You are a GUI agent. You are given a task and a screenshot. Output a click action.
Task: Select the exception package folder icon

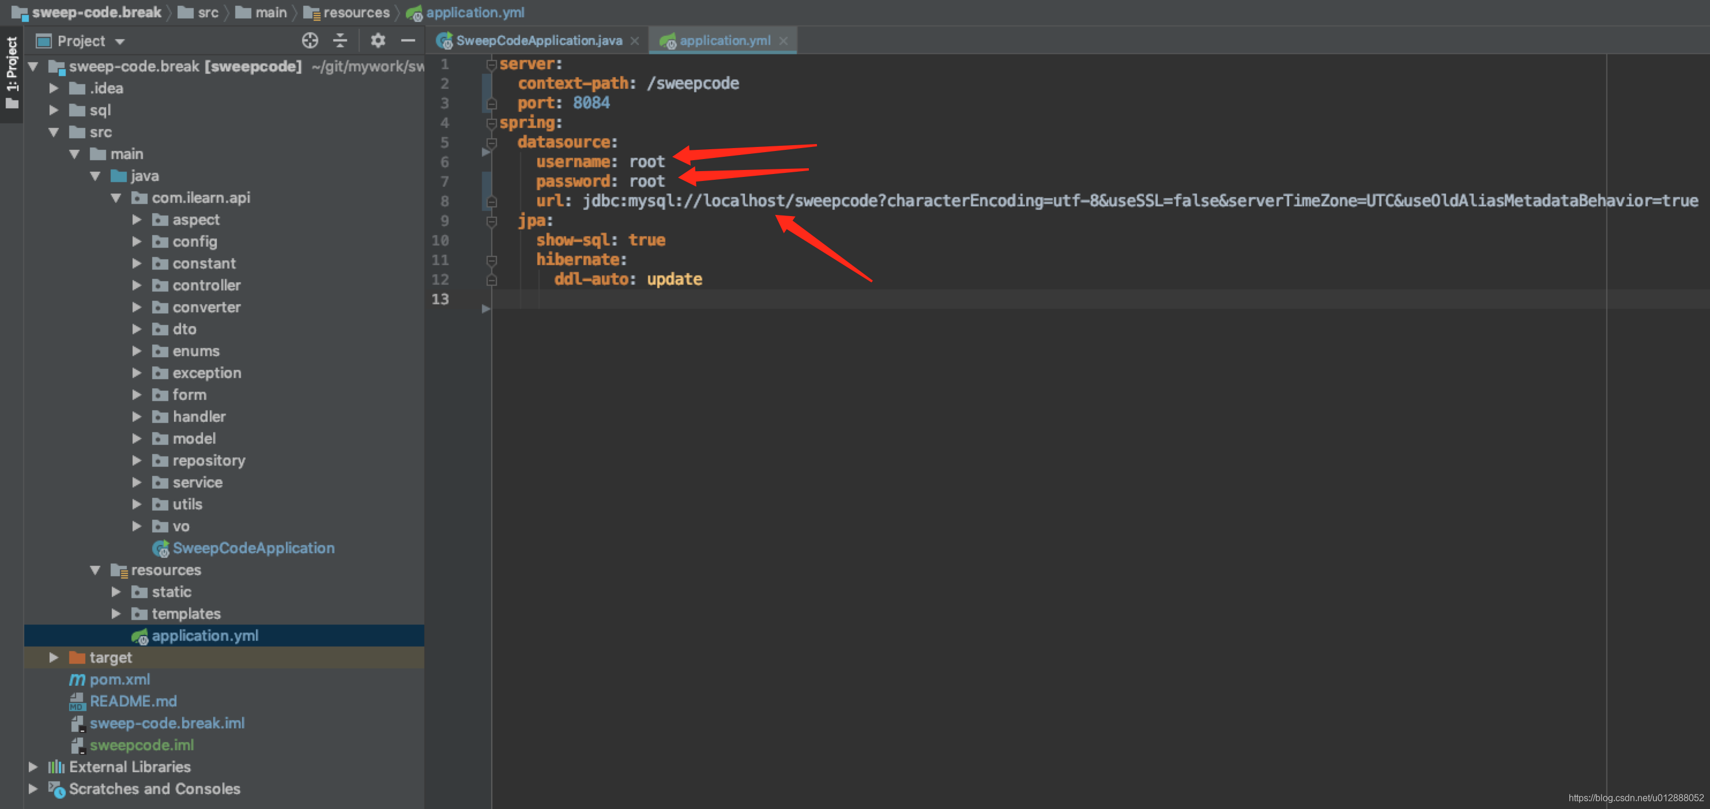coord(160,373)
